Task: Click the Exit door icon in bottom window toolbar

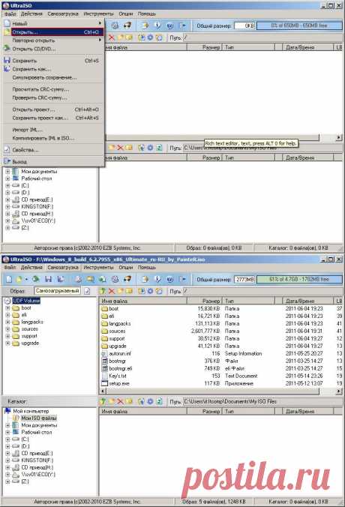Action: [183, 279]
